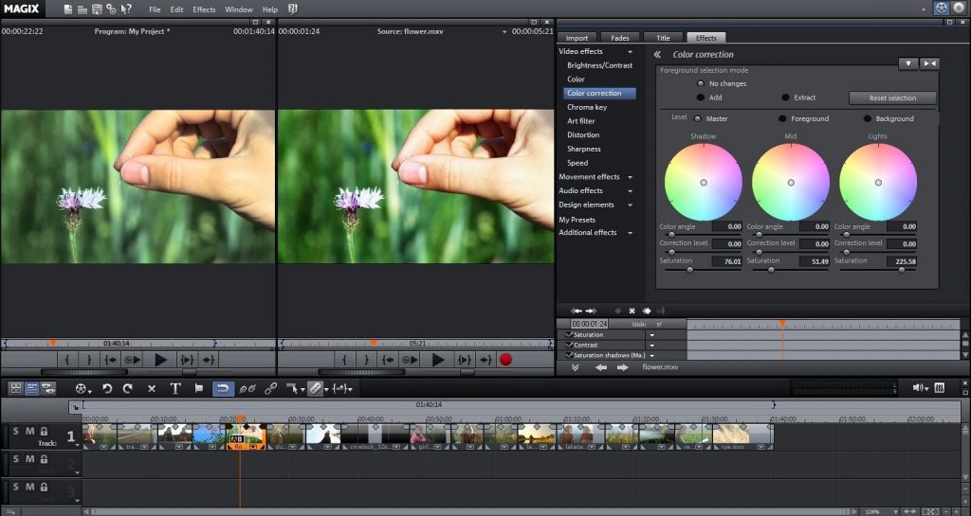Image resolution: width=971 pixels, height=516 pixels.
Task: Play the program monitor video
Action: click(160, 360)
